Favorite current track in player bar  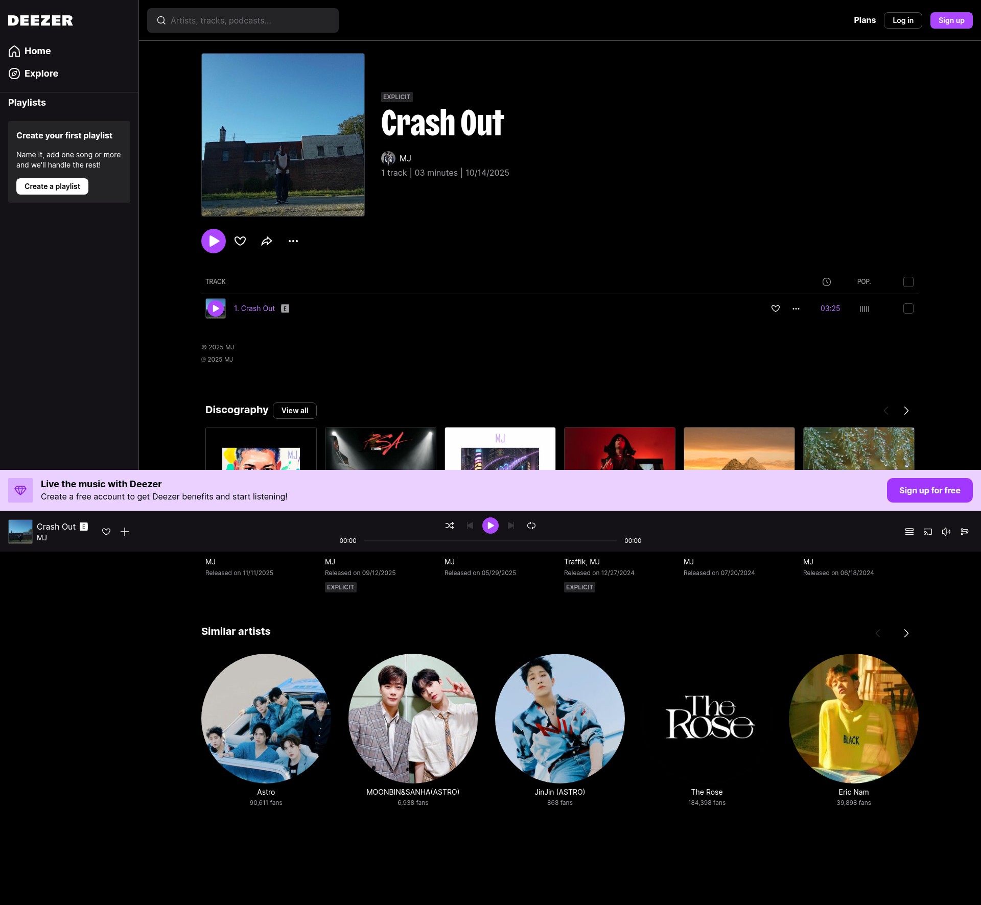click(x=106, y=532)
